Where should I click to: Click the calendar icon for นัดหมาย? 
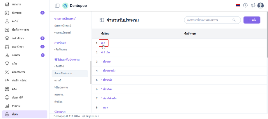tap(7, 13)
